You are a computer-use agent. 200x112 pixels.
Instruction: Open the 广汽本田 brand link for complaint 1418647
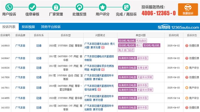pos(20,58)
